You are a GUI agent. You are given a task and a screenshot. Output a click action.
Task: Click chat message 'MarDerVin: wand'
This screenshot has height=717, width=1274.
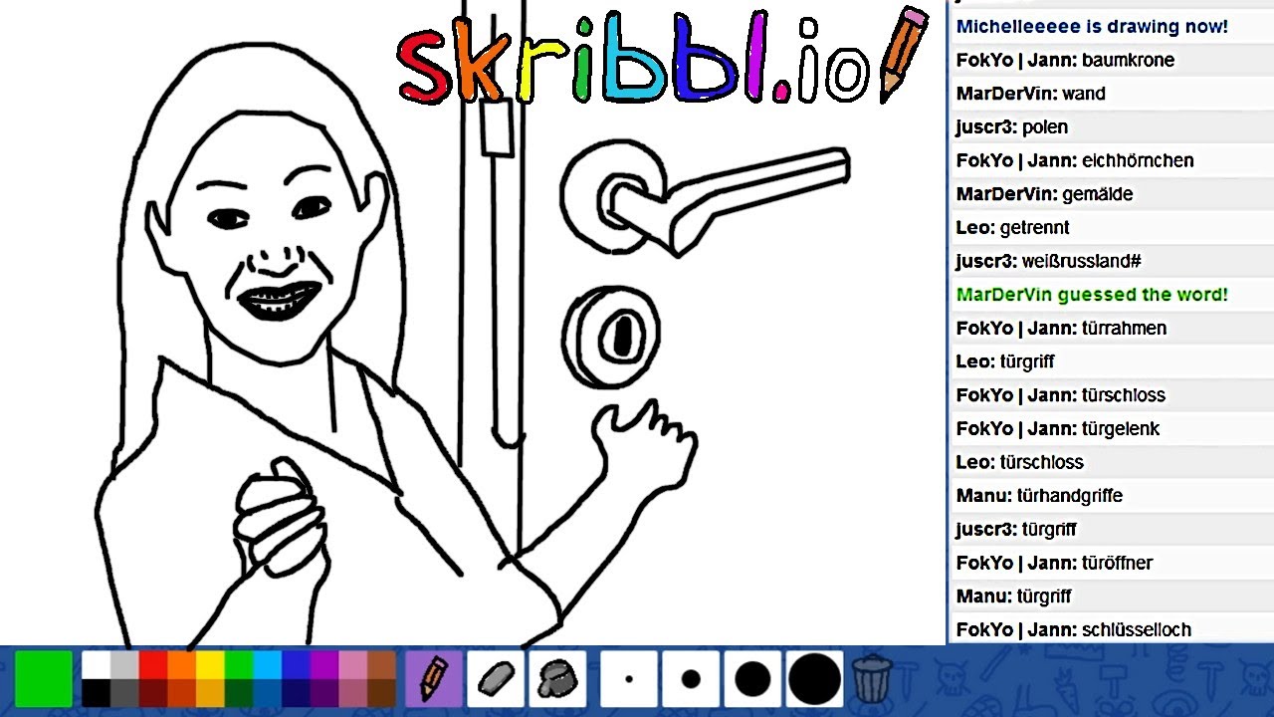point(1030,94)
